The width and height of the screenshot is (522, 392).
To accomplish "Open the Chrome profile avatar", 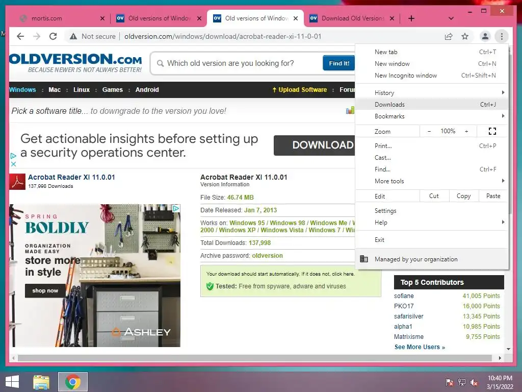I will click(x=485, y=36).
